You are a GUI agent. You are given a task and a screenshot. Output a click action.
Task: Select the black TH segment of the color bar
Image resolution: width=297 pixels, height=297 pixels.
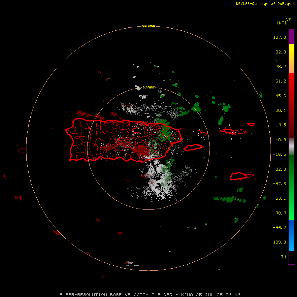tap(291, 257)
